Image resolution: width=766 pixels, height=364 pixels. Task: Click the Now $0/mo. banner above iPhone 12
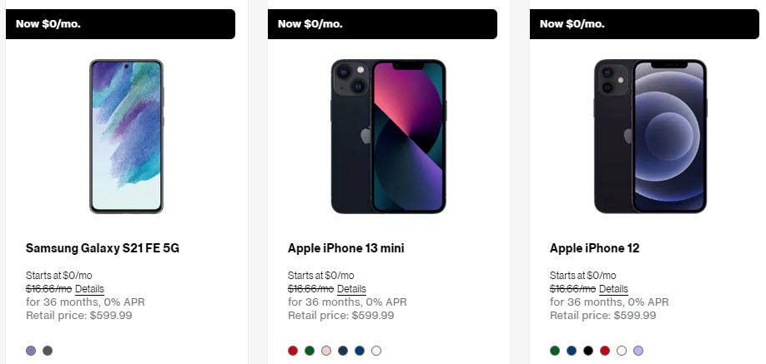click(644, 24)
